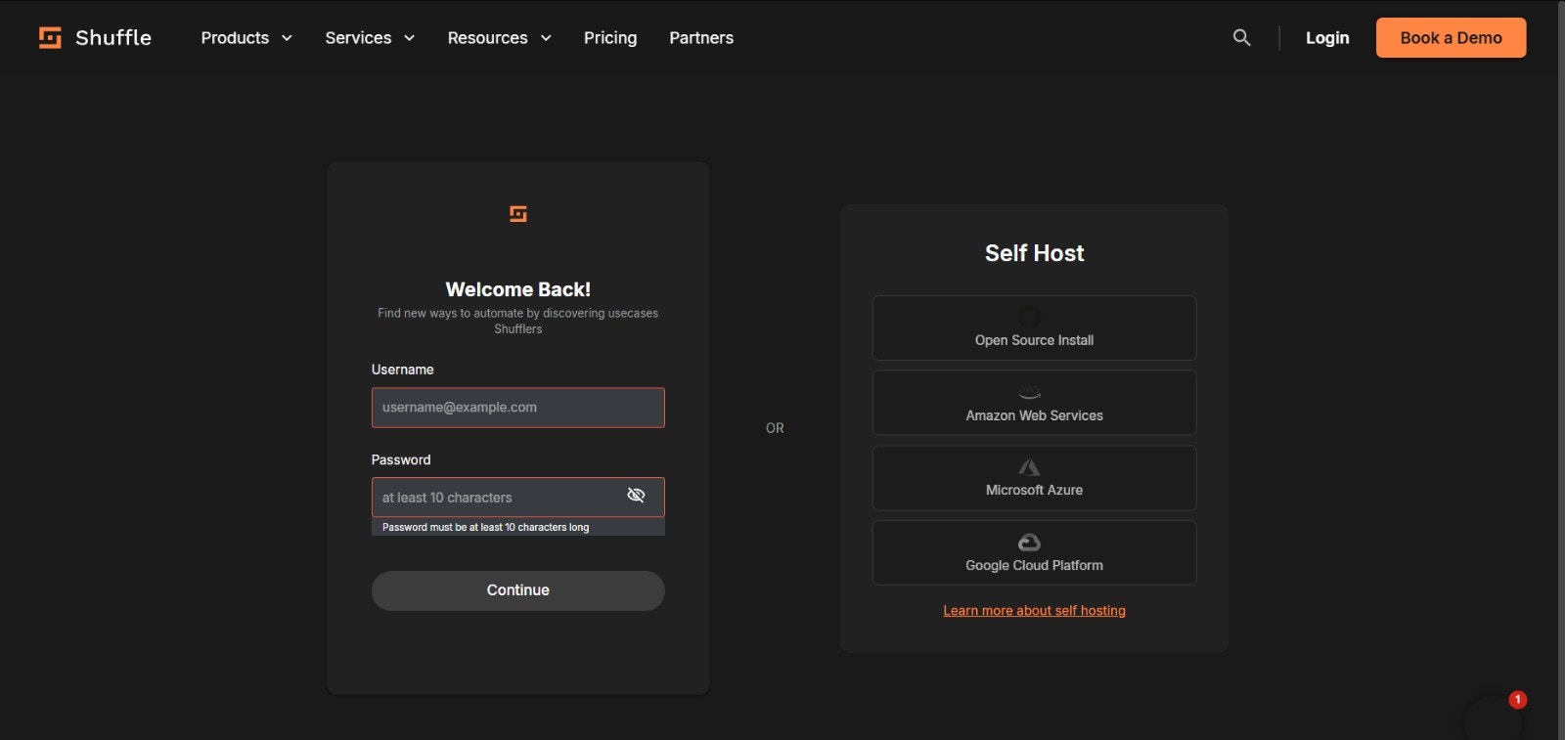Select Google Cloud Platform hosting option
This screenshot has height=740, width=1565.
pyautogui.click(x=1034, y=552)
